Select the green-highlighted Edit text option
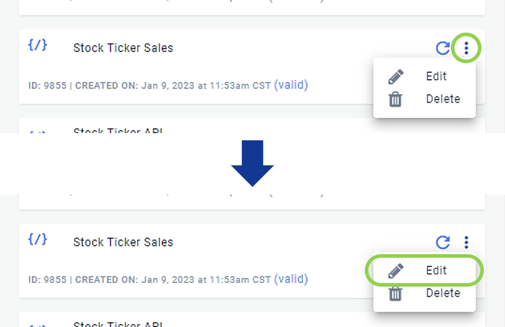 [436, 270]
